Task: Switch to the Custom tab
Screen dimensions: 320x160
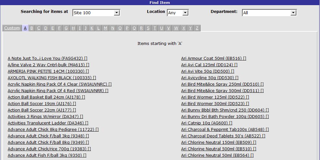Action: pyautogui.click(x=12, y=28)
